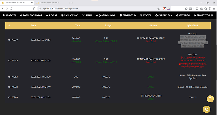Screen dimensions: 217x115
Task: Click the highlighted cancellation reason text
Action: (x=192, y=41)
